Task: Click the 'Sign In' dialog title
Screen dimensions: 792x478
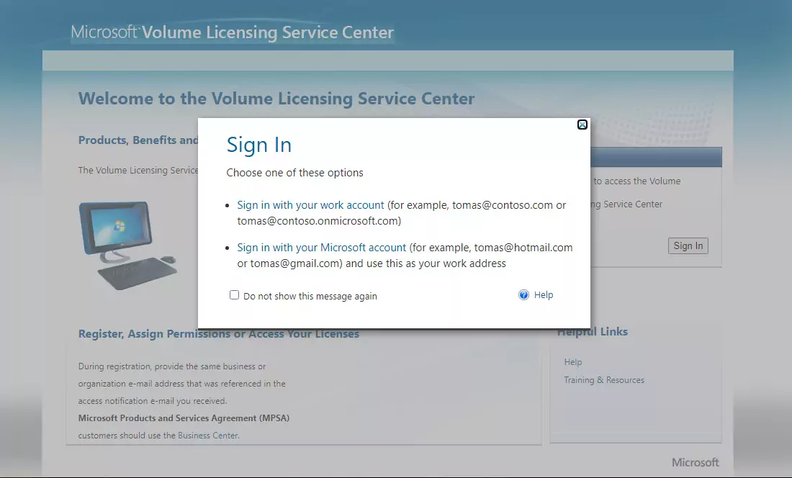Action: click(259, 145)
